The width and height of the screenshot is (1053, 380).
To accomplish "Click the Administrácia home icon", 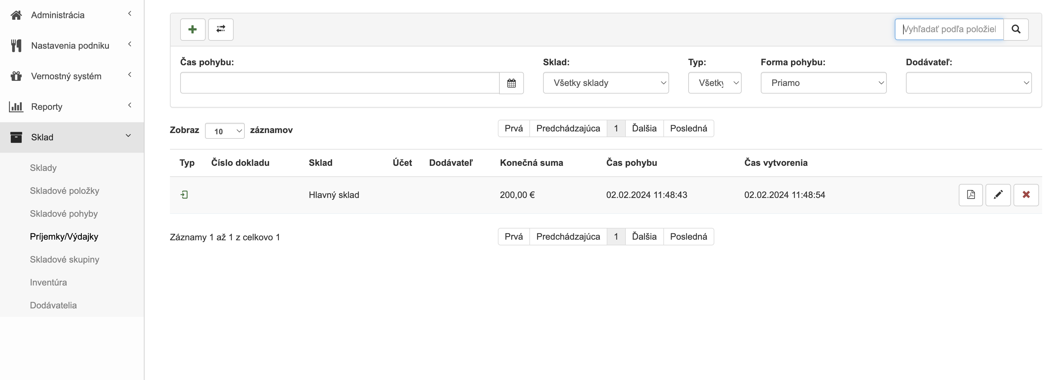I will 16,15.
